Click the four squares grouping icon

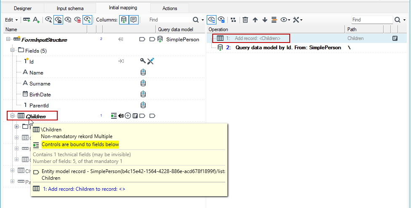tap(233, 20)
